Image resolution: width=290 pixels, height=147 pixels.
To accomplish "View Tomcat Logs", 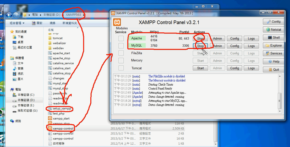I will (x=251, y=68).
